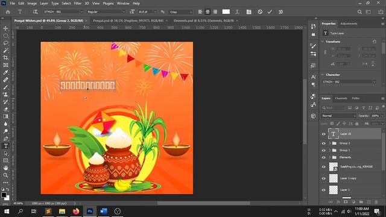The image size is (386, 217).
Task: Toggle Character and Paragraph panels
Action: tap(249, 12)
